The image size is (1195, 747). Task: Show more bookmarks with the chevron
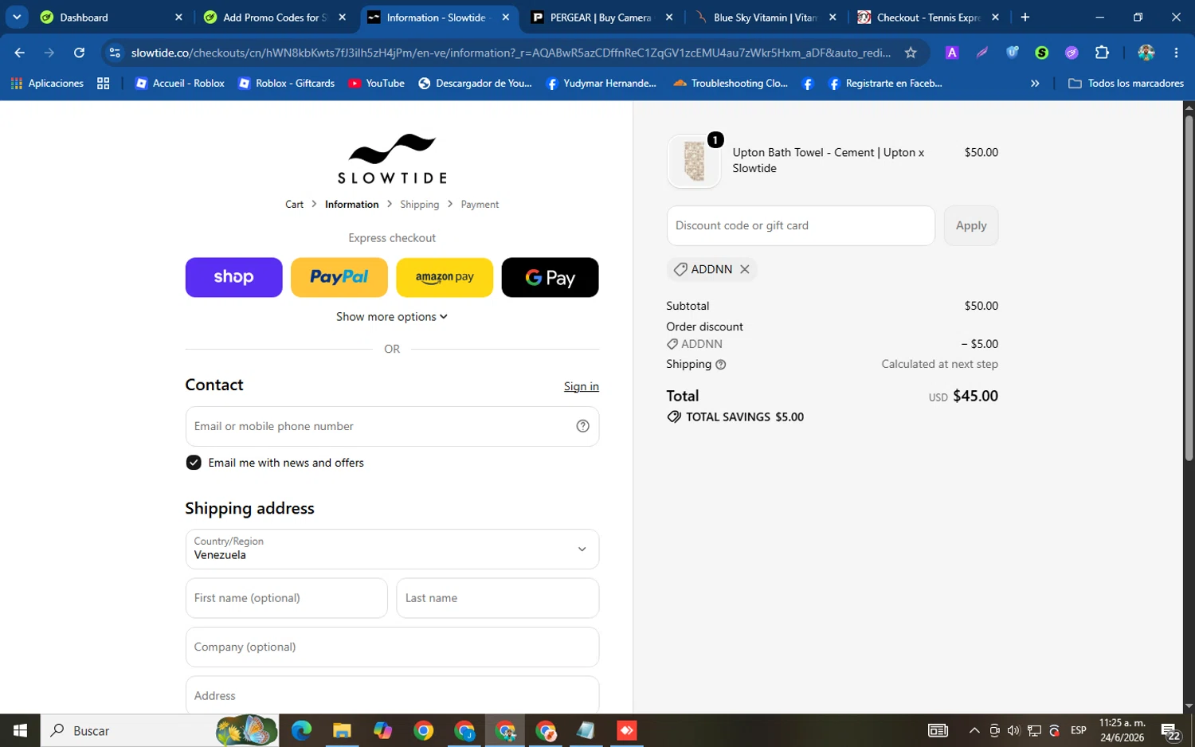(1035, 83)
